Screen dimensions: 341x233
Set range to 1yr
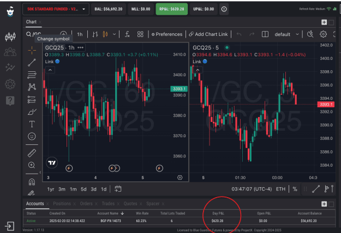51,189
